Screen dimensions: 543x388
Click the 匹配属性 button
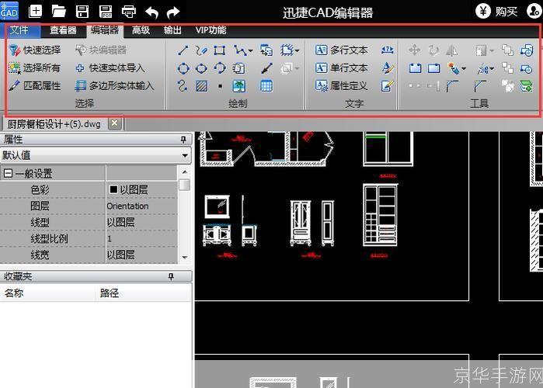point(35,86)
